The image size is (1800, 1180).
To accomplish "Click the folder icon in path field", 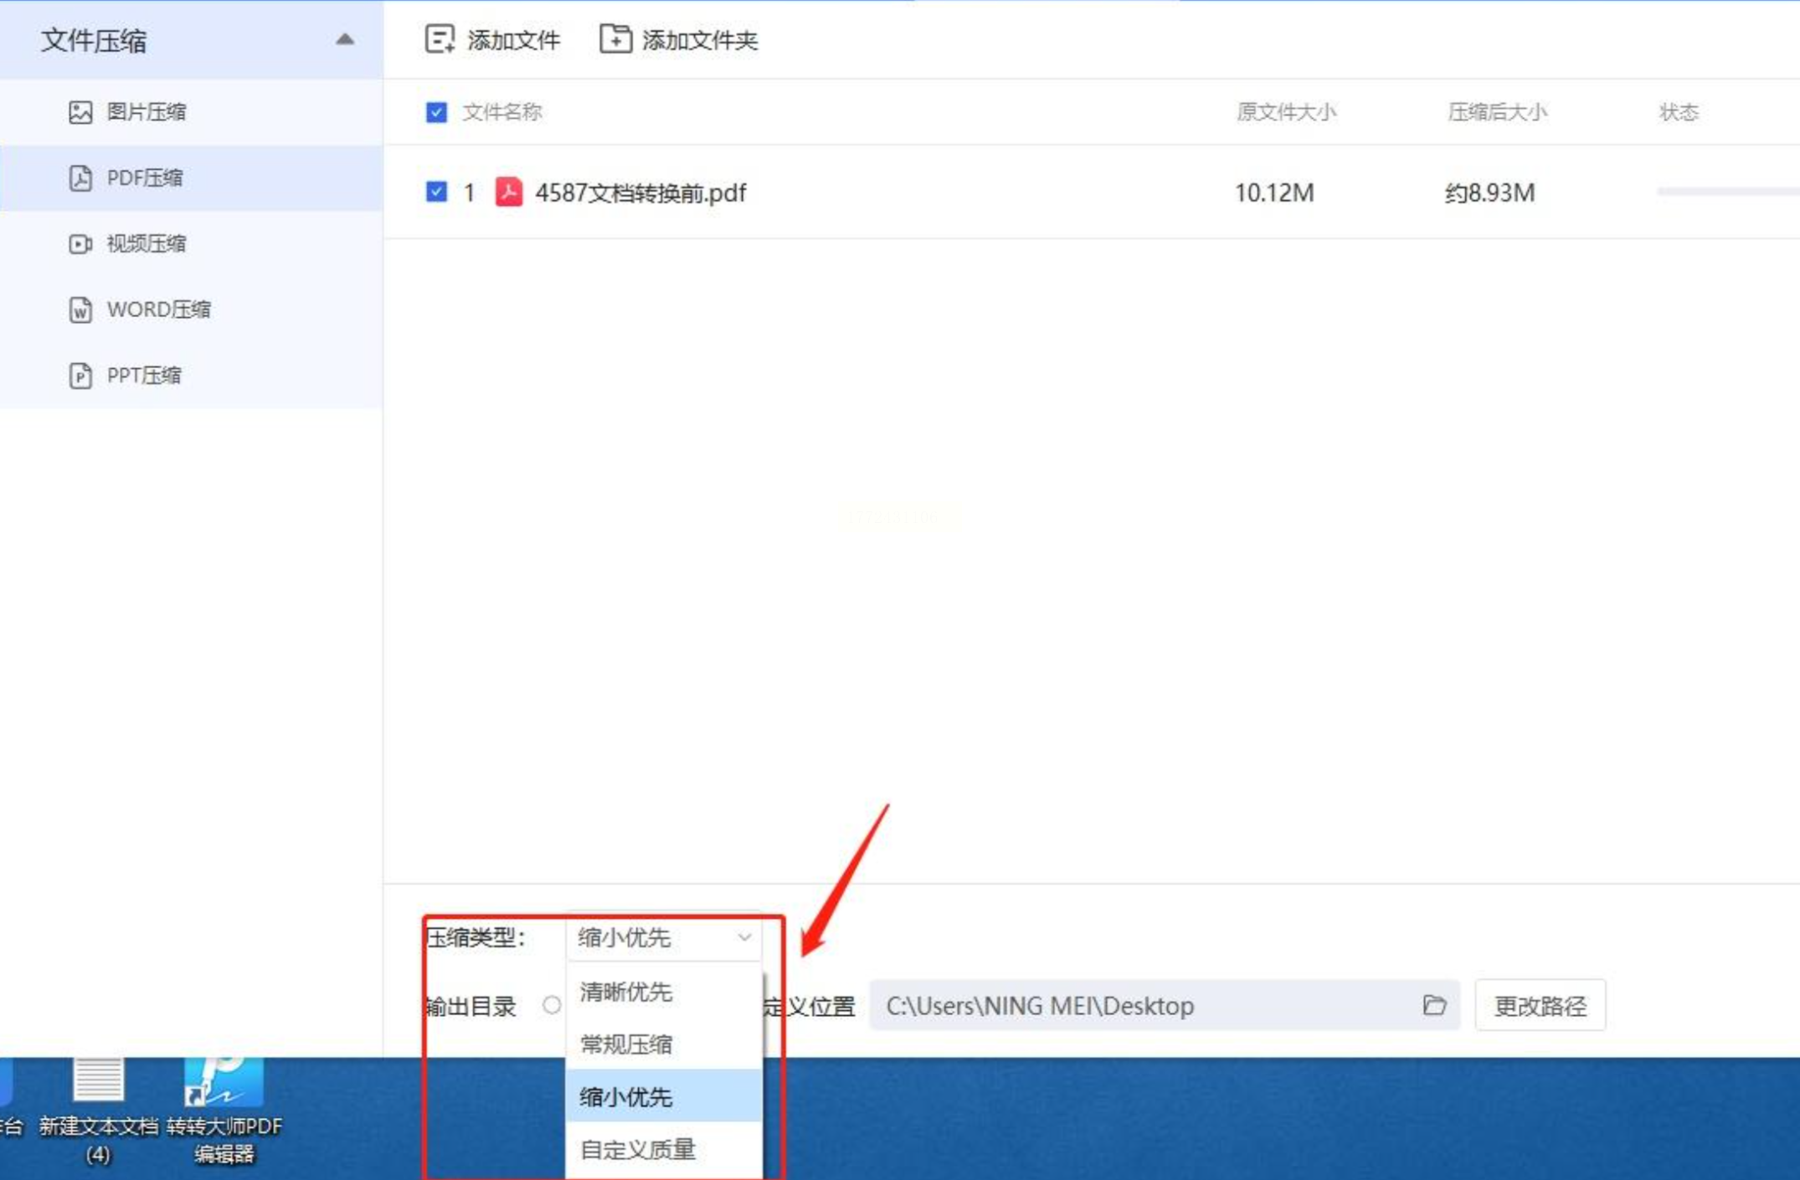I will click(x=1434, y=1005).
